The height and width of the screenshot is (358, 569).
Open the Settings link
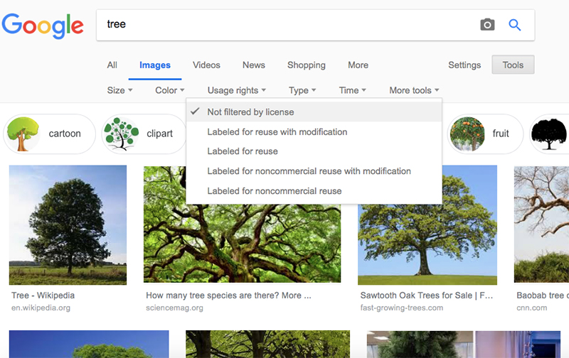[x=464, y=65]
